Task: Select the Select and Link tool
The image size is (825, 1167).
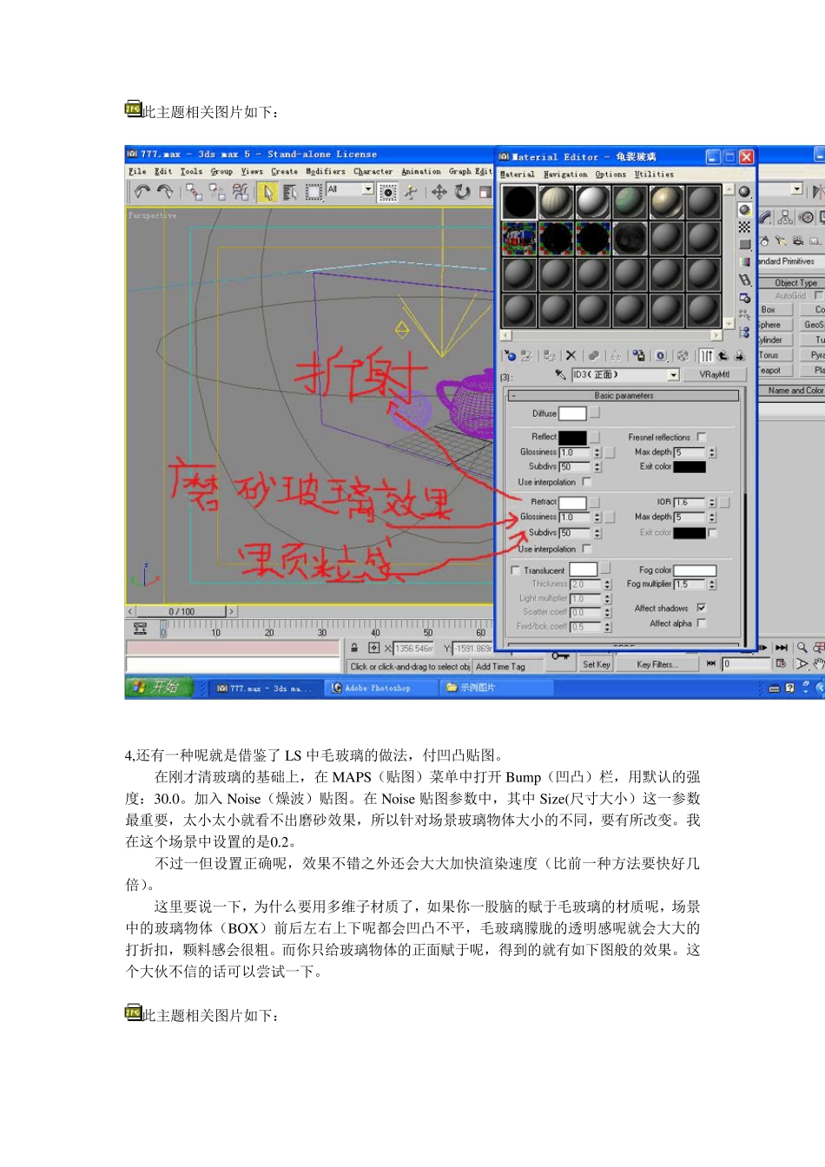Action: pyautogui.click(x=194, y=191)
